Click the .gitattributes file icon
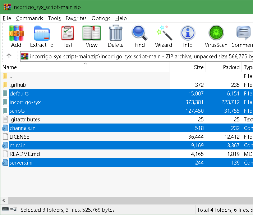The height and width of the screenshot is (215, 253). coord(5,119)
